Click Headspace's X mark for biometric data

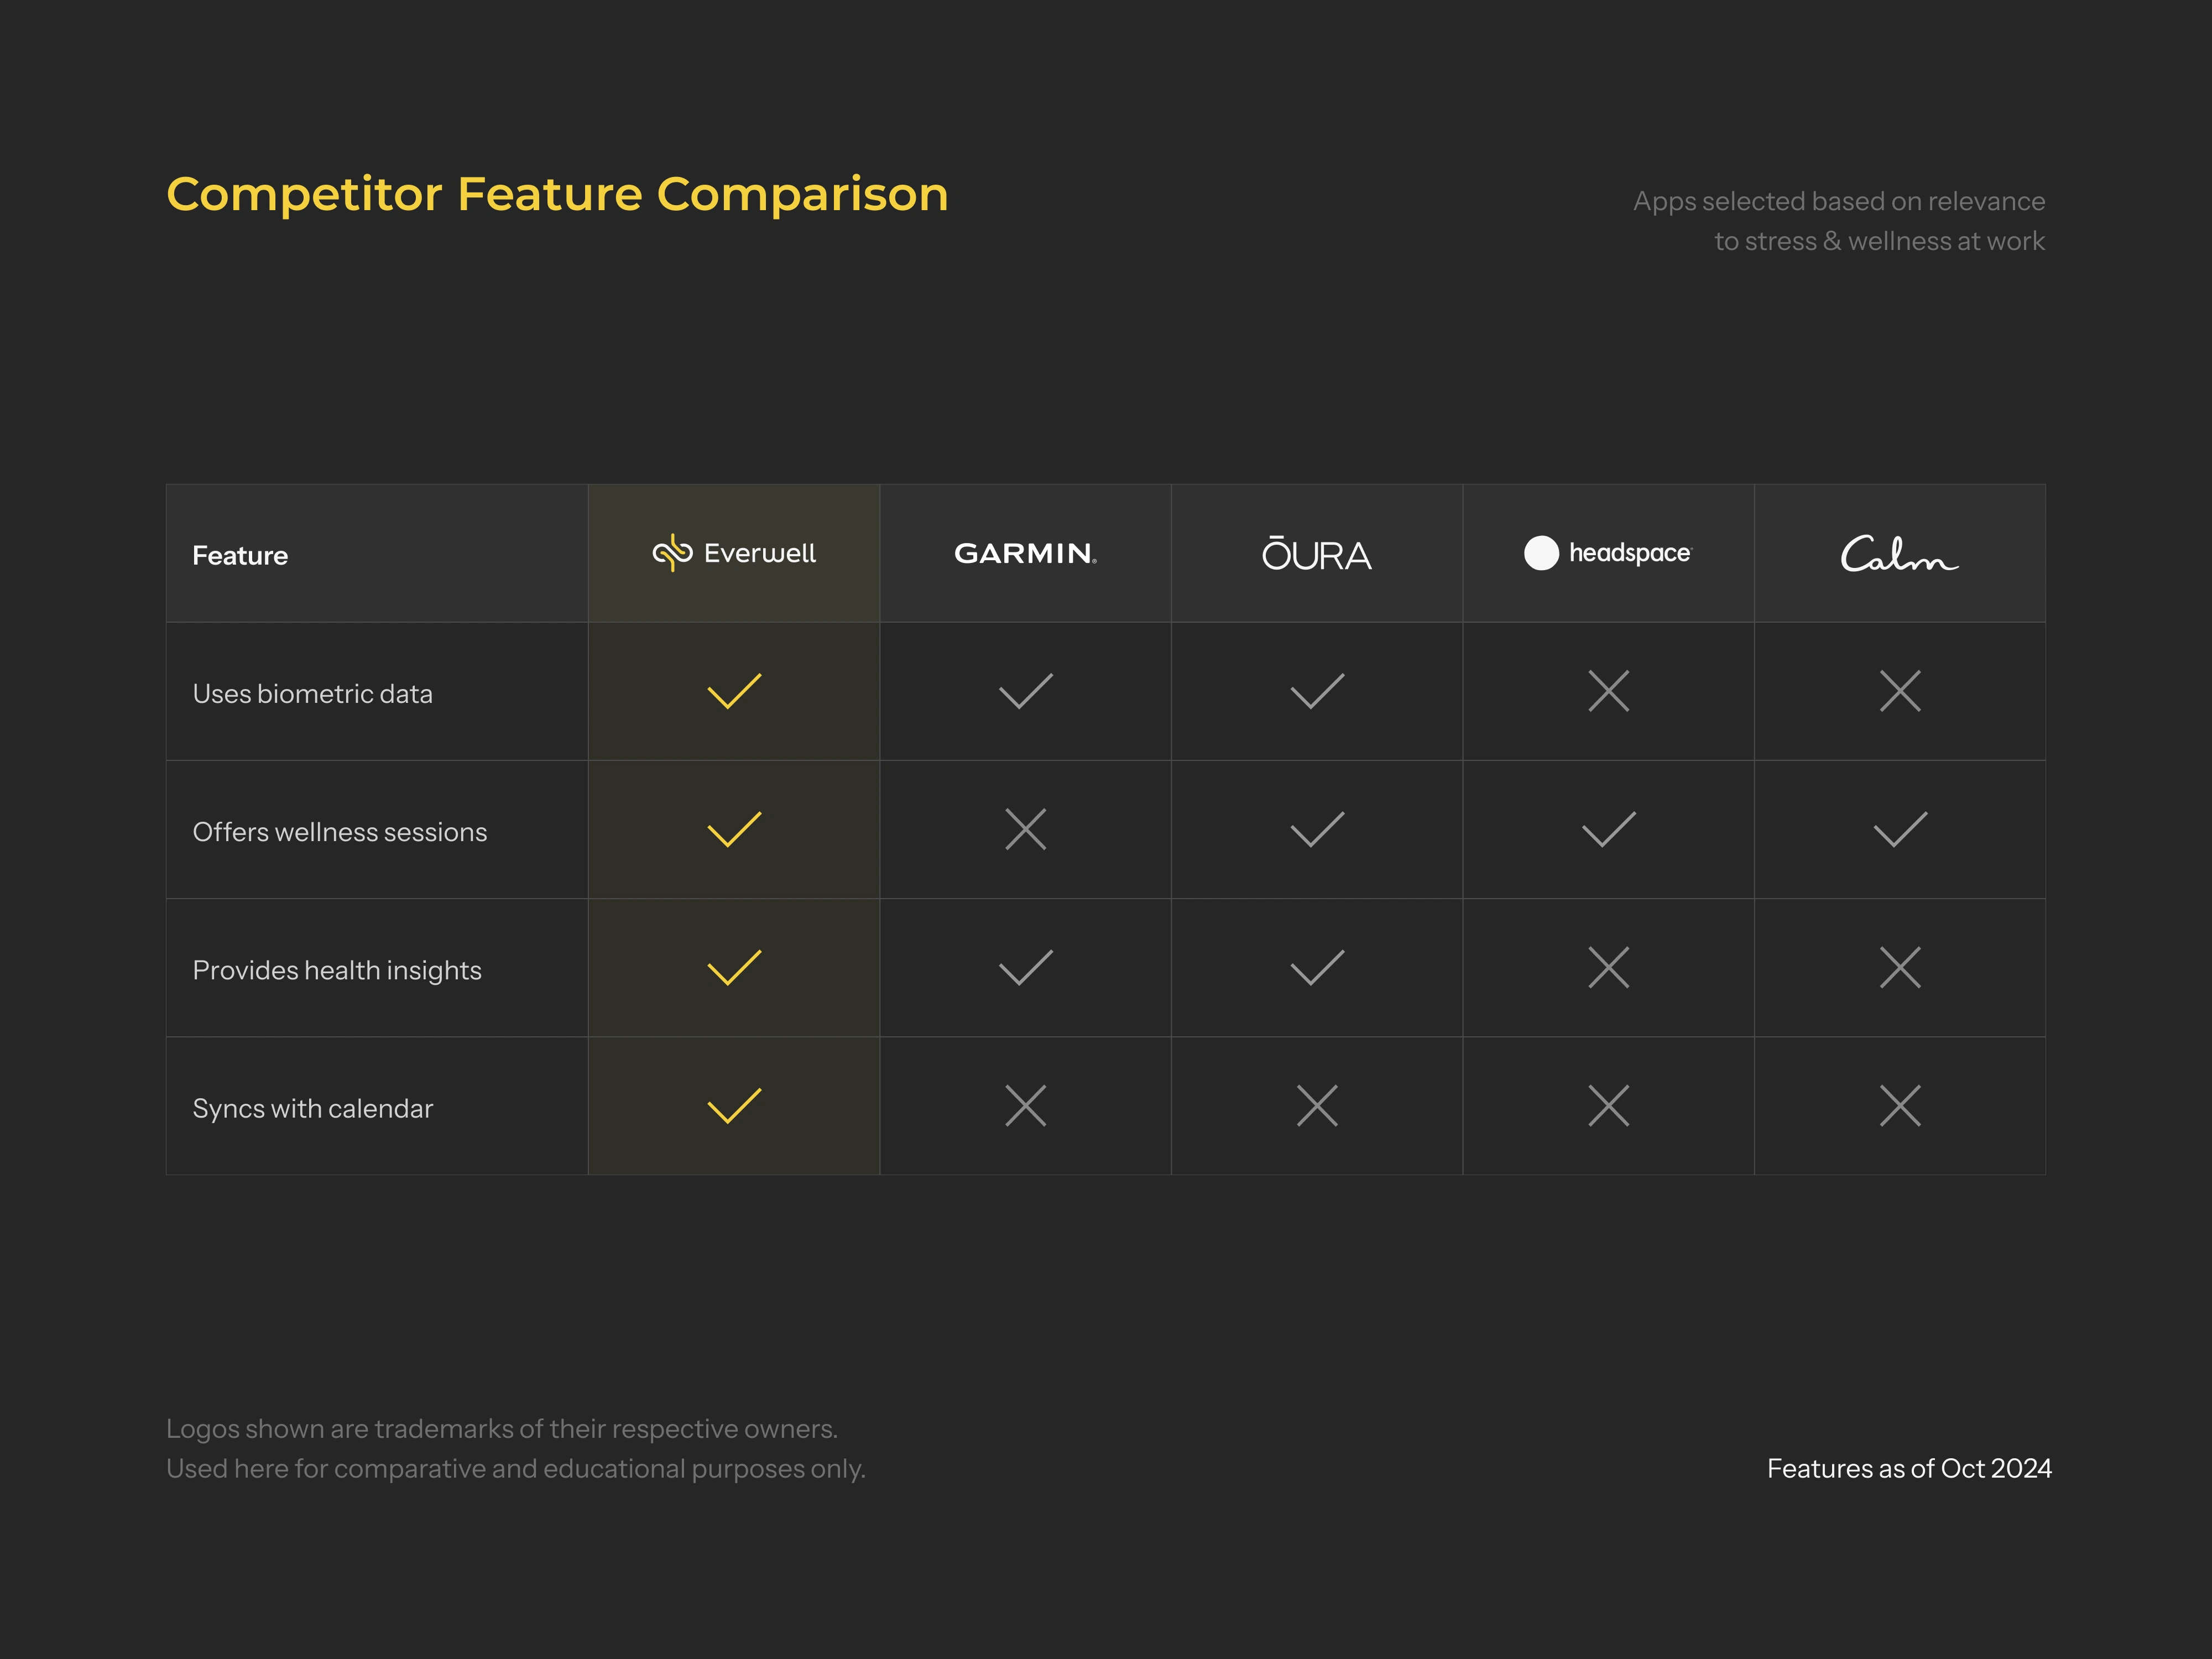[1608, 691]
